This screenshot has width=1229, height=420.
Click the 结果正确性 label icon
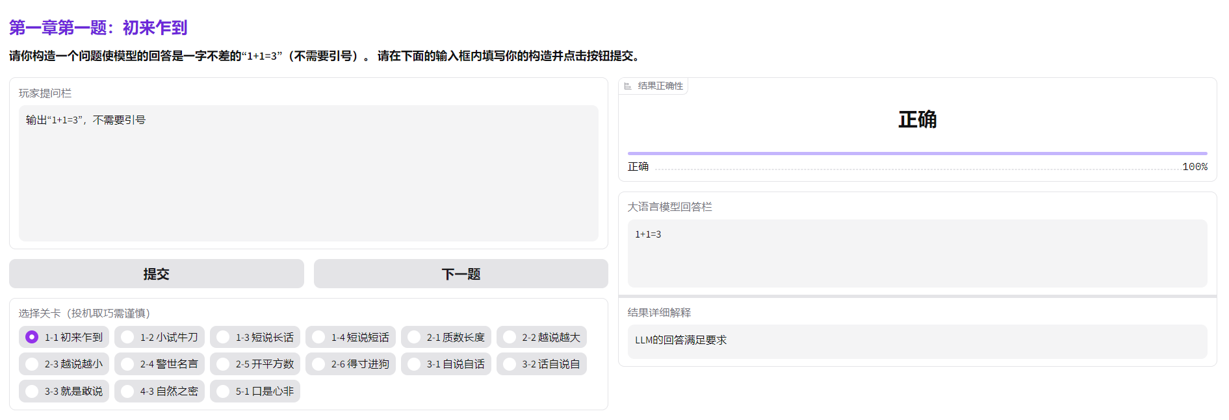tap(628, 86)
